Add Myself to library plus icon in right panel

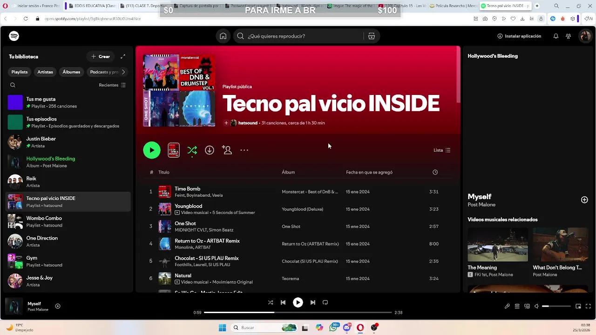coord(584,200)
